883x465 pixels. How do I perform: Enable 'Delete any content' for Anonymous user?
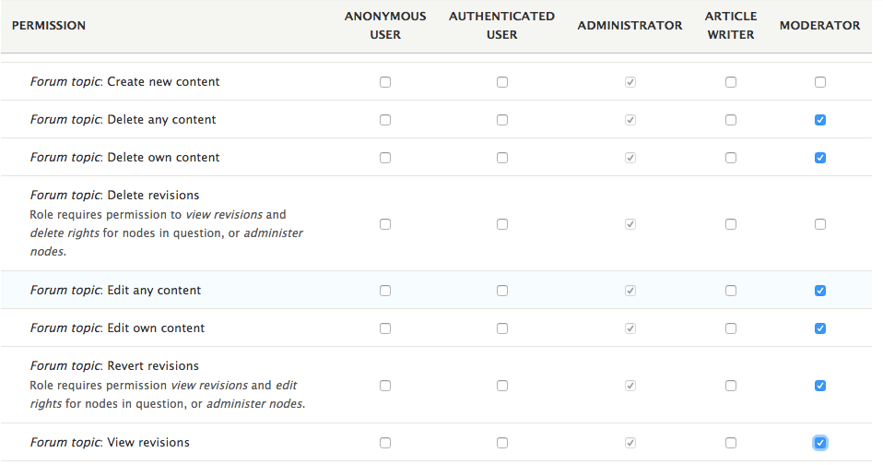pyautogui.click(x=385, y=120)
